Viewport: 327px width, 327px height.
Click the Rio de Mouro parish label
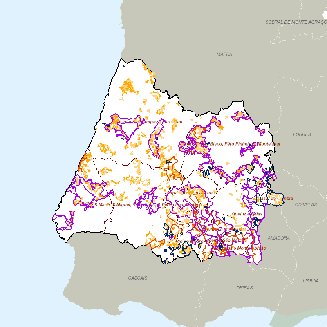[189, 241]
